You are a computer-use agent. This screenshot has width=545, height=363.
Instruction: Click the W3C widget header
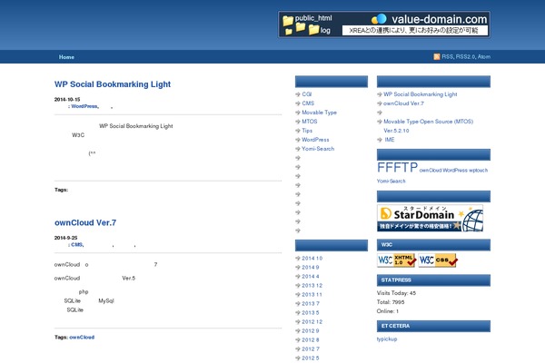[x=433, y=244]
